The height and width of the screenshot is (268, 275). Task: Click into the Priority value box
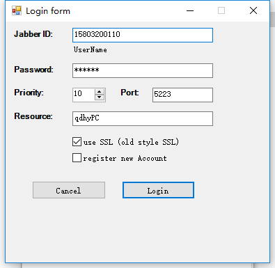(x=84, y=95)
